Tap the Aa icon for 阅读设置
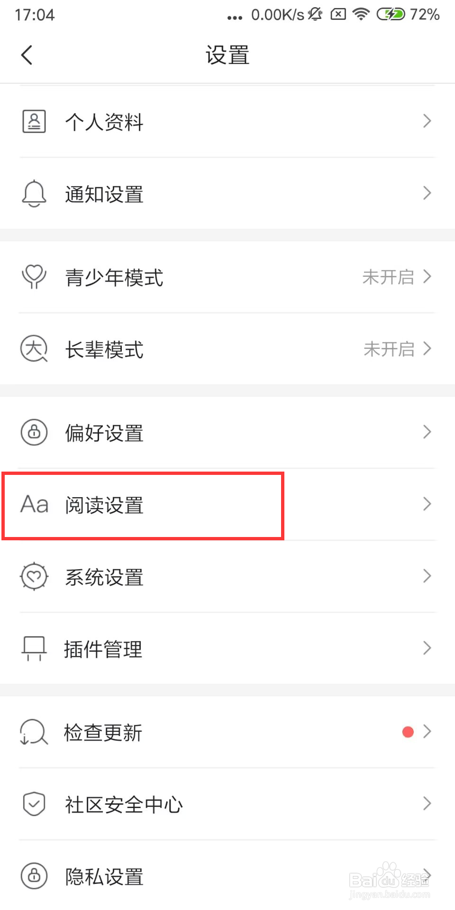The width and height of the screenshot is (455, 910). [34, 504]
